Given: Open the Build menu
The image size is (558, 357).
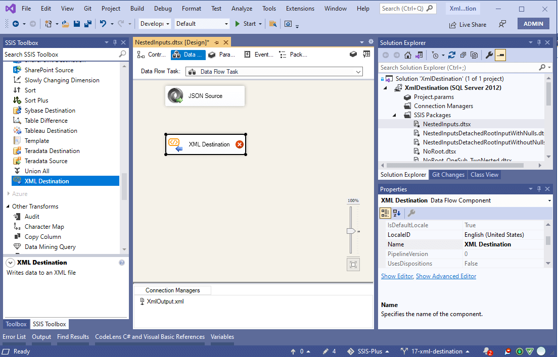Looking at the screenshot, I should click(137, 9).
